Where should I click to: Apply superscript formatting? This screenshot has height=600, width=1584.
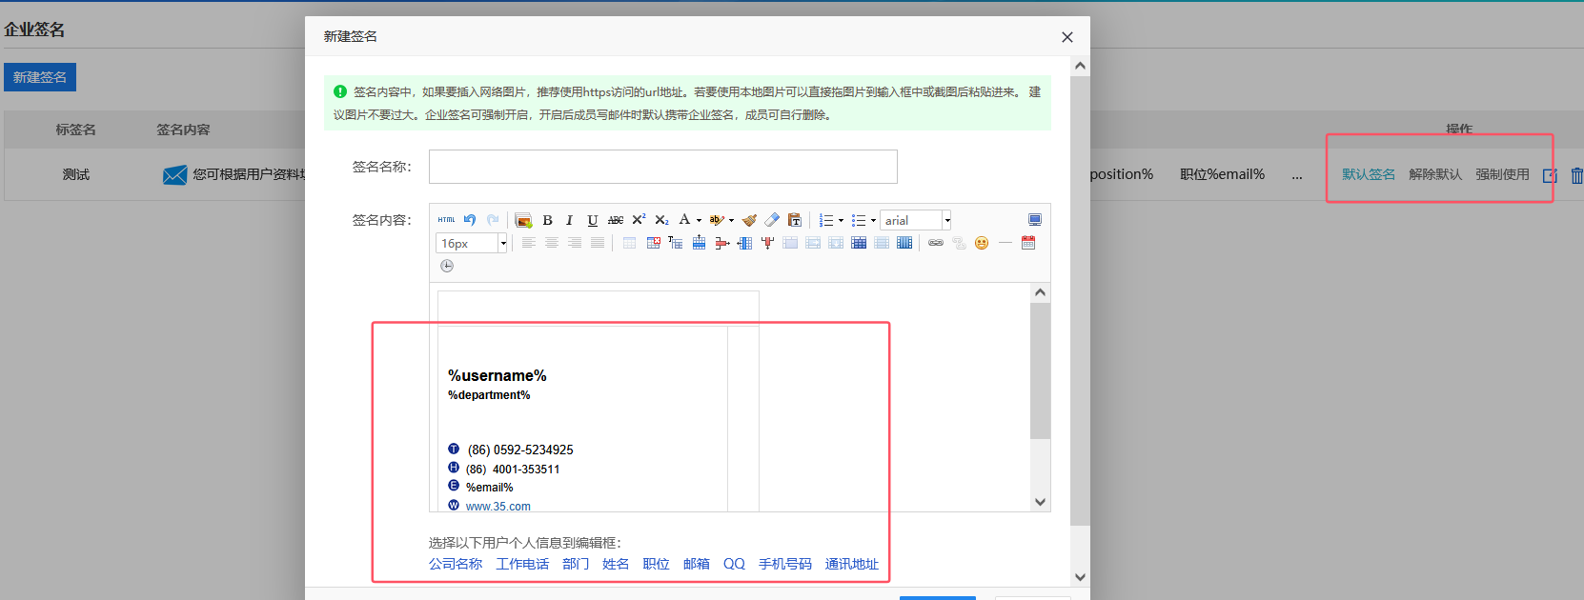coord(639,220)
